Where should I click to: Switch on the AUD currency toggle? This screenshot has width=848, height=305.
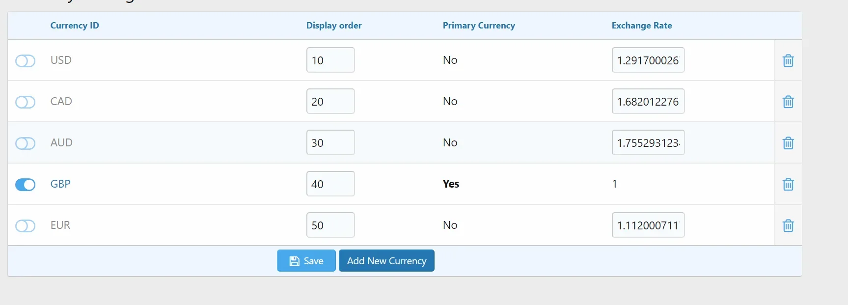tap(25, 143)
